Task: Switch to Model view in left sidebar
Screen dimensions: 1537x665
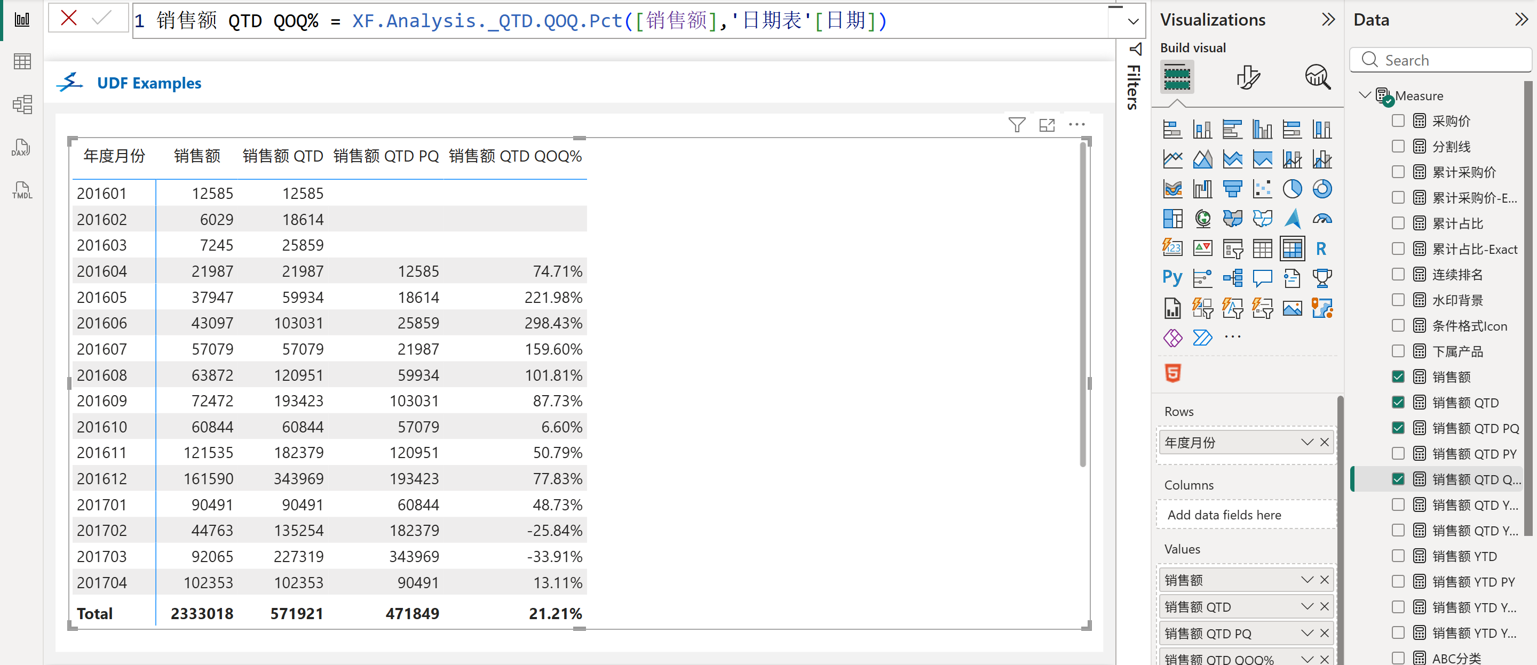Action: coord(21,105)
